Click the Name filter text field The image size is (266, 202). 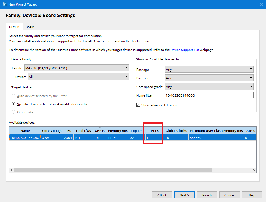point(209,95)
